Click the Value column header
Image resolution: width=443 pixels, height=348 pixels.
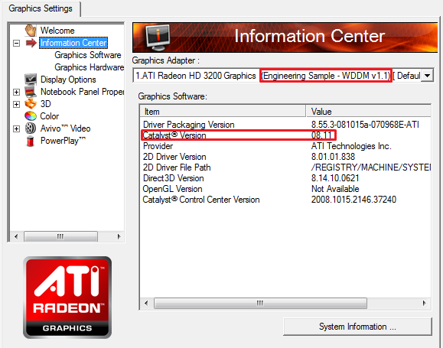click(x=369, y=112)
